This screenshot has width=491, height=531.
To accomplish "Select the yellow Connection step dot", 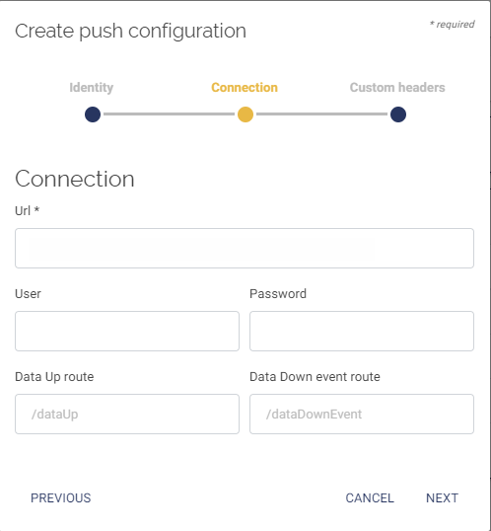I will pyautogui.click(x=245, y=114).
